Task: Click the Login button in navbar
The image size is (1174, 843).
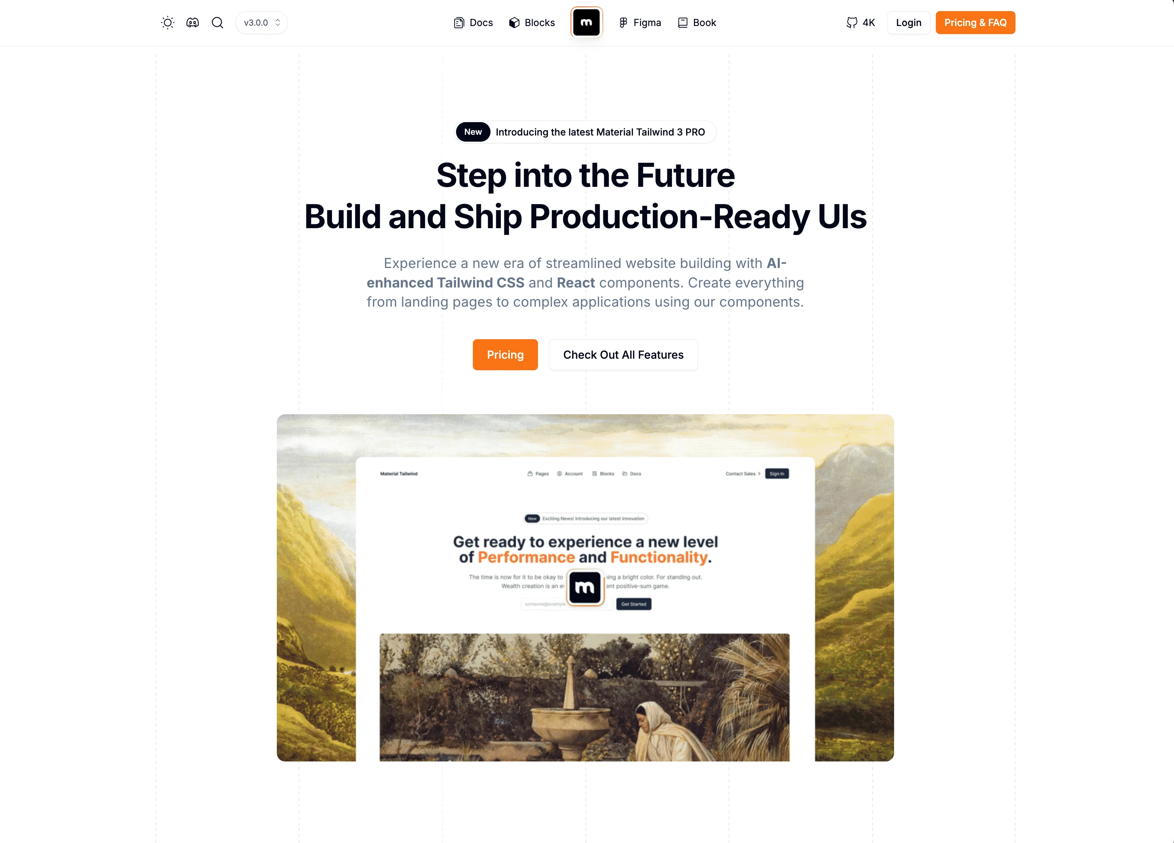Action: [x=908, y=22]
